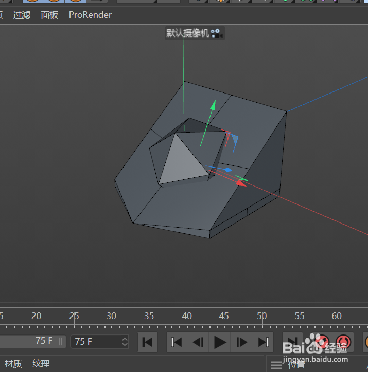
Task: Click frame 45 on the timeline ruler
Action: click(223, 316)
